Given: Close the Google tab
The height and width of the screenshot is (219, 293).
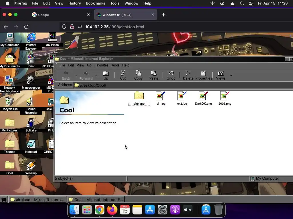Looking at the screenshot, I should pos(88,15).
